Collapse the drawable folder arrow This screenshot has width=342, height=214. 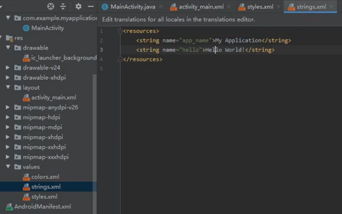point(8,47)
